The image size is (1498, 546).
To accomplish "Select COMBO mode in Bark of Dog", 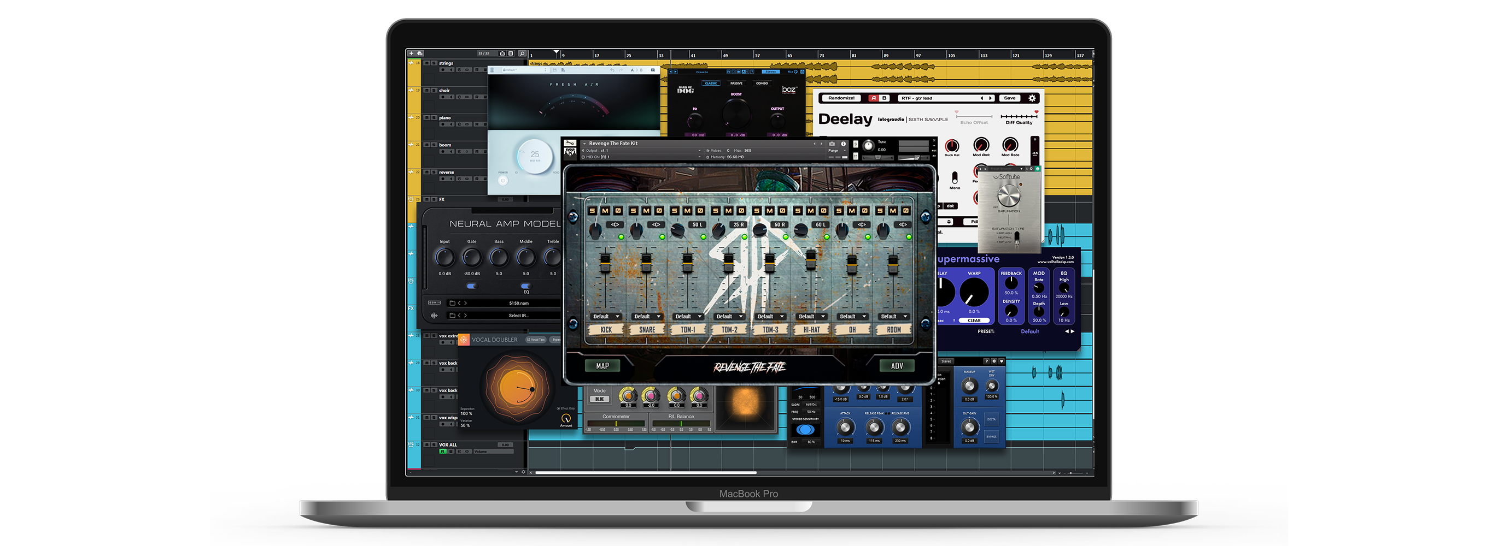I will [762, 83].
